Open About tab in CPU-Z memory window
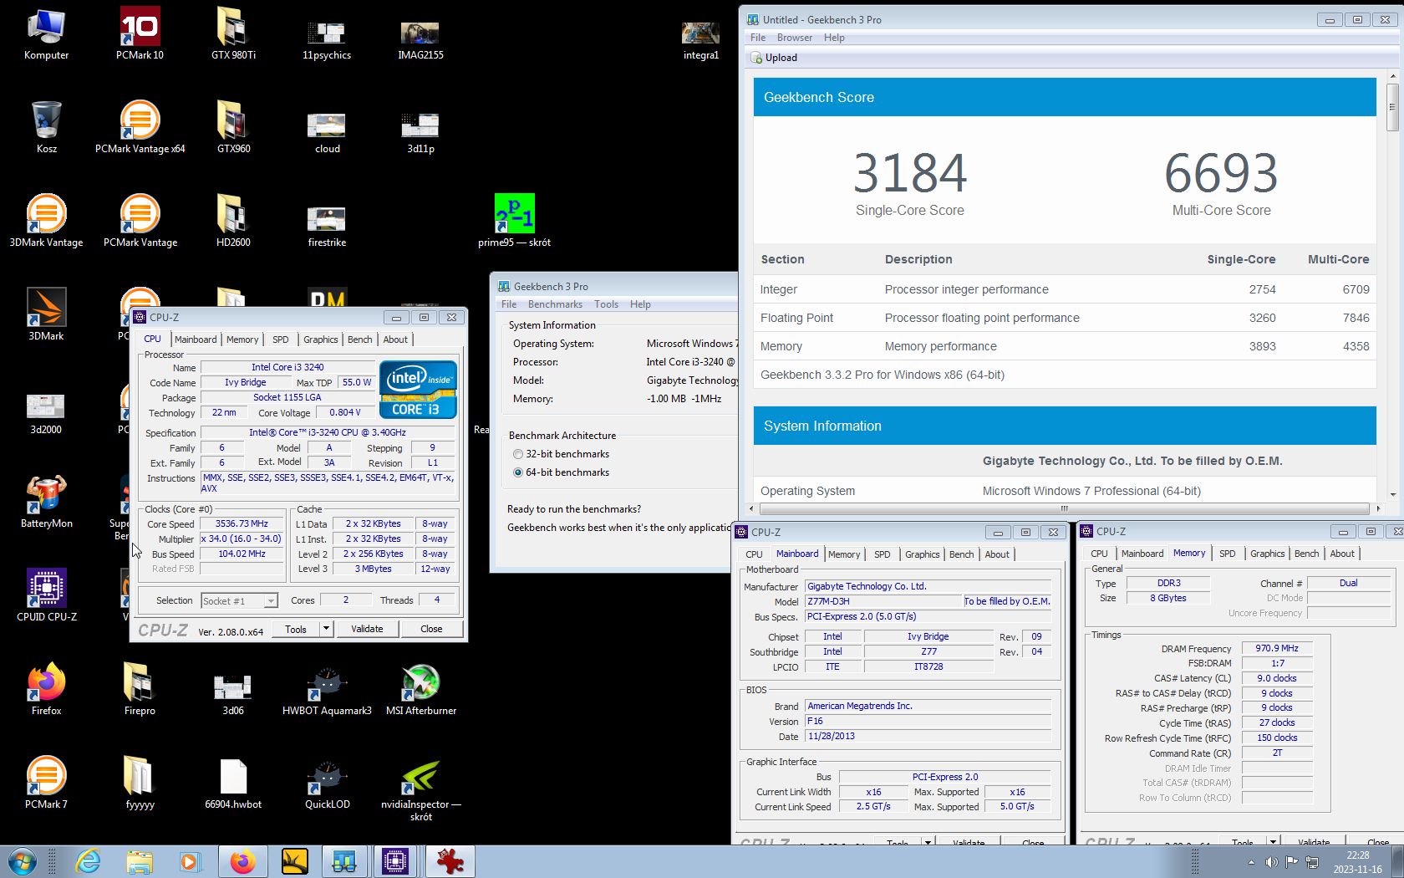 tap(1342, 554)
